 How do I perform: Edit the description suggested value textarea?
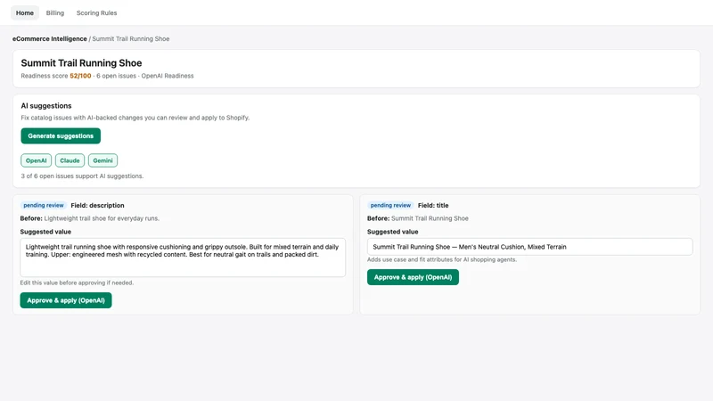tap(183, 258)
